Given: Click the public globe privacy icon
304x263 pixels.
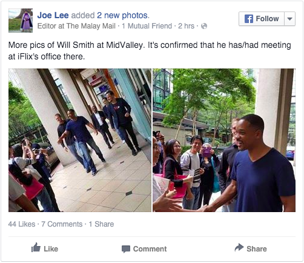Looking at the screenshot, I should coord(204,26).
